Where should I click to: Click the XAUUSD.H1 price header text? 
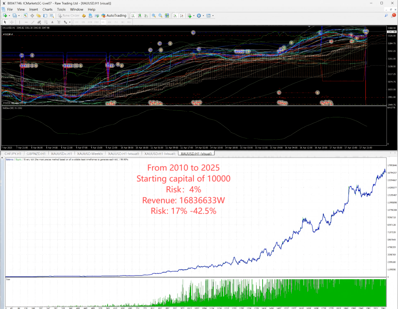(x=26, y=28)
